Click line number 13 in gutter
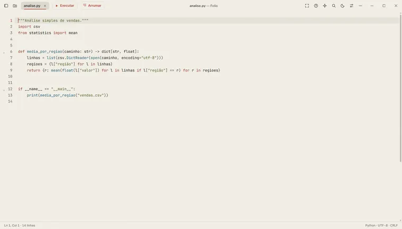The height and width of the screenshot is (229, 402). pyautogui.click(x=10, y=95)
